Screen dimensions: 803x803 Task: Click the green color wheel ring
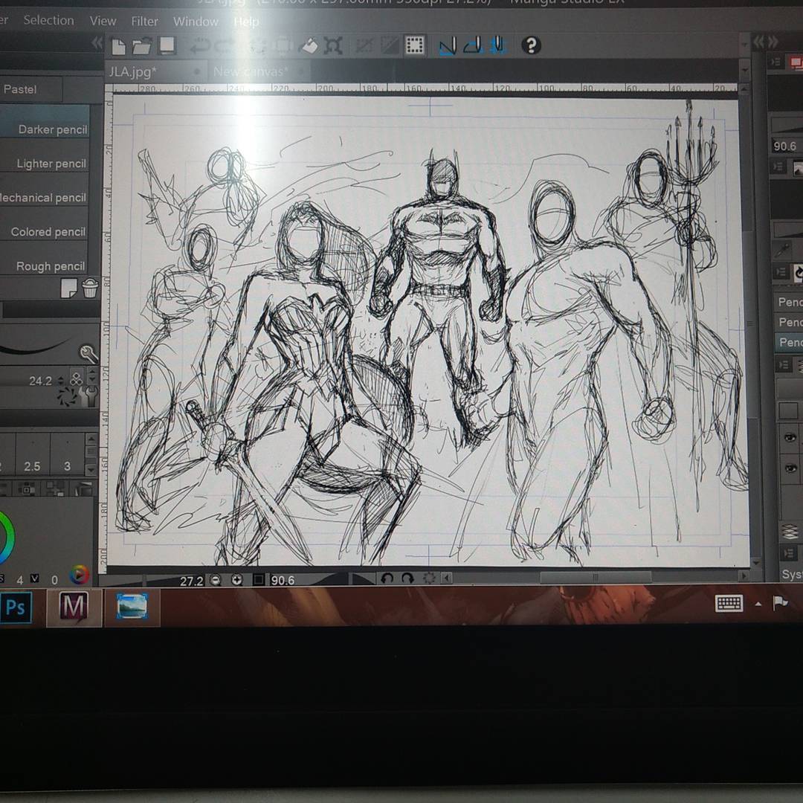click(9, 536)
